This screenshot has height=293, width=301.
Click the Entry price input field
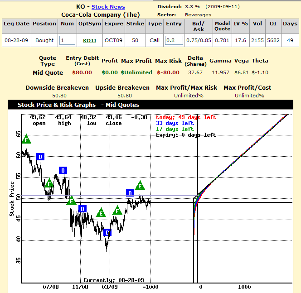174,40
